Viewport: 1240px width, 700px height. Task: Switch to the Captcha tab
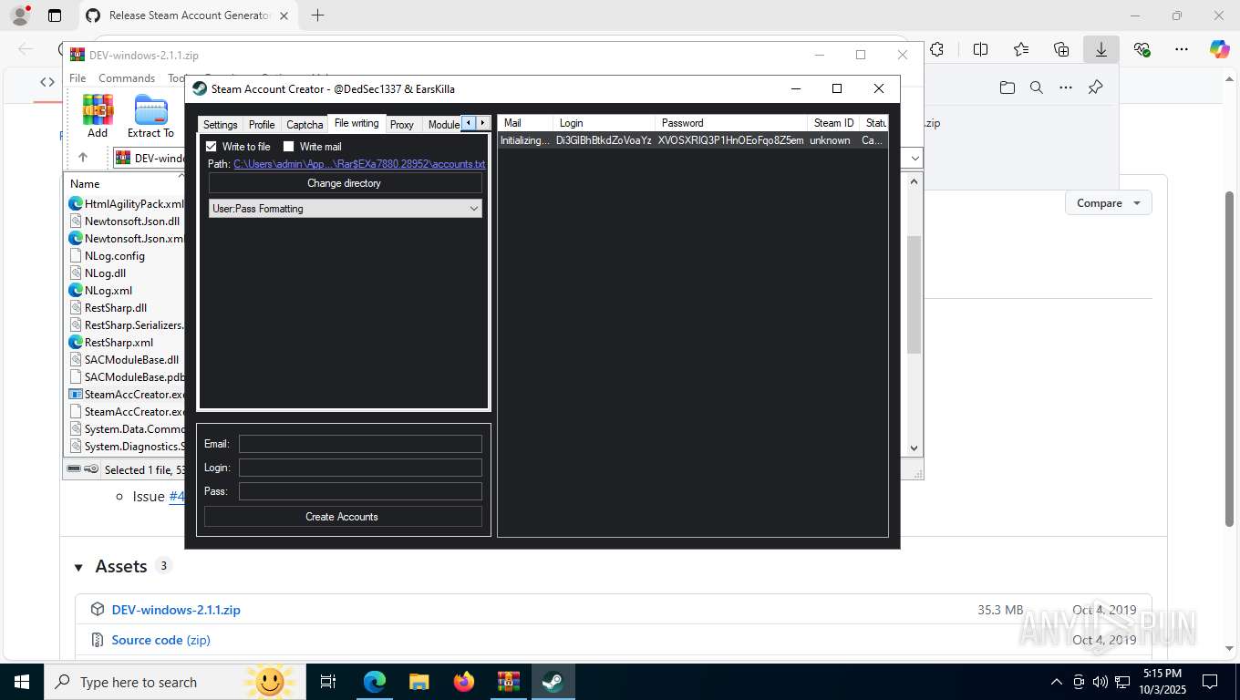(305, 125)
